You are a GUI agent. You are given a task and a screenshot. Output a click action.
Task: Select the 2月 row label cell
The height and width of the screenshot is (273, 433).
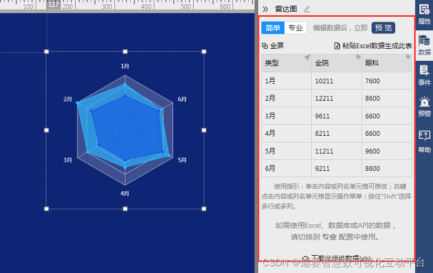pos(287,98)
